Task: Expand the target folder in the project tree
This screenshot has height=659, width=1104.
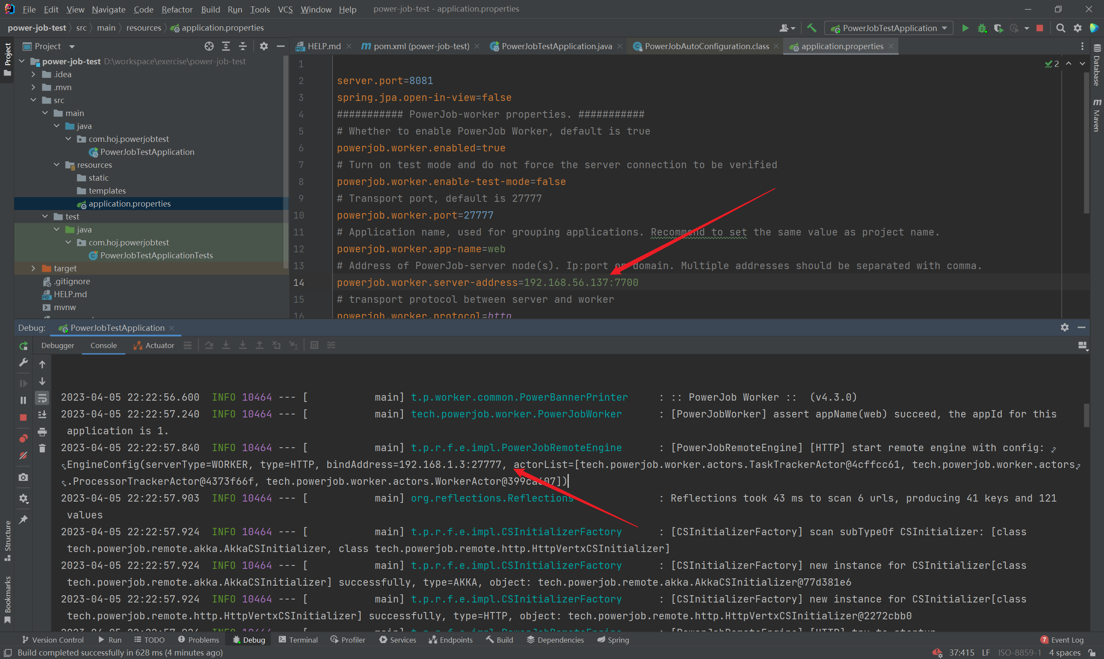Action: coord(33,268)
